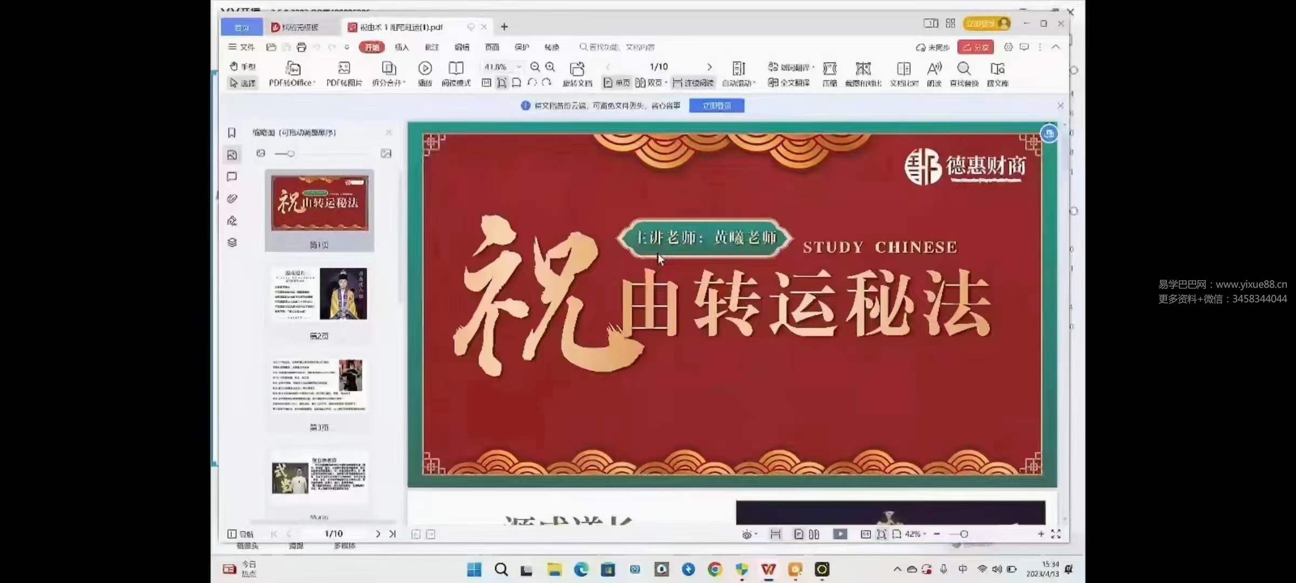Enter 阅读模式 reading mode
The height and width of the screenshot is (583, 1296).
[x=455, y=74]
